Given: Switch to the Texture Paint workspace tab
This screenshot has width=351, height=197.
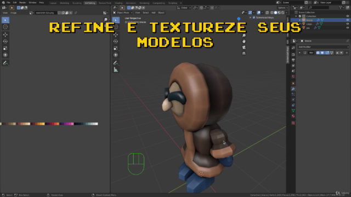Looking at the screenshot, I should click(x=105, y=3).
